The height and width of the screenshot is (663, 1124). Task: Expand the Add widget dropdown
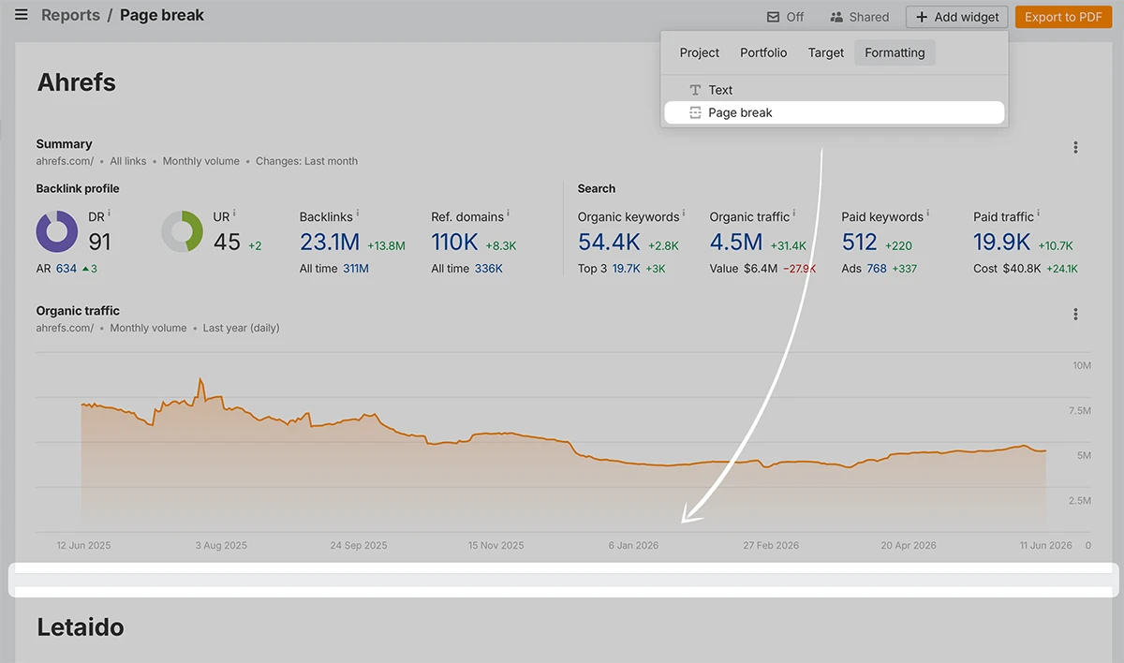[x=957, y=17]
